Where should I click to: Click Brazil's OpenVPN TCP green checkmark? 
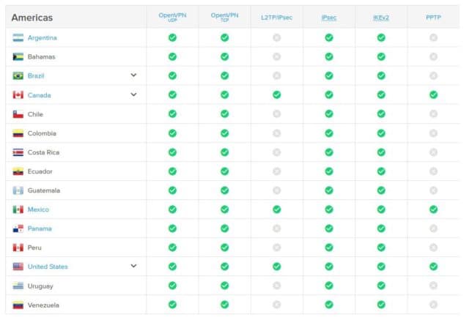point(225,76)
